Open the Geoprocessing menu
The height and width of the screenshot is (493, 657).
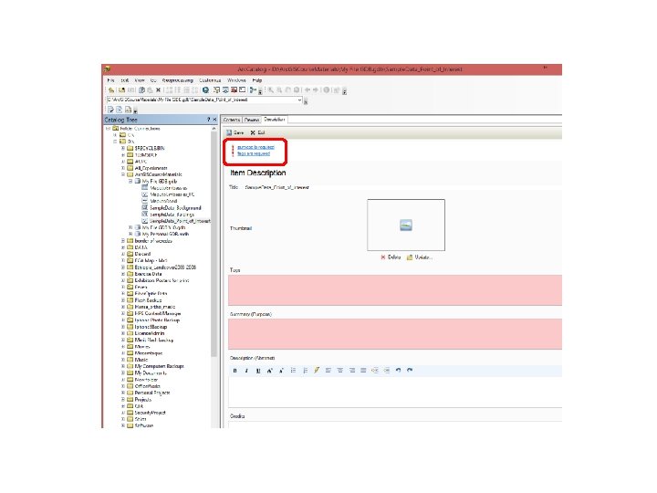tap(178, 80)
